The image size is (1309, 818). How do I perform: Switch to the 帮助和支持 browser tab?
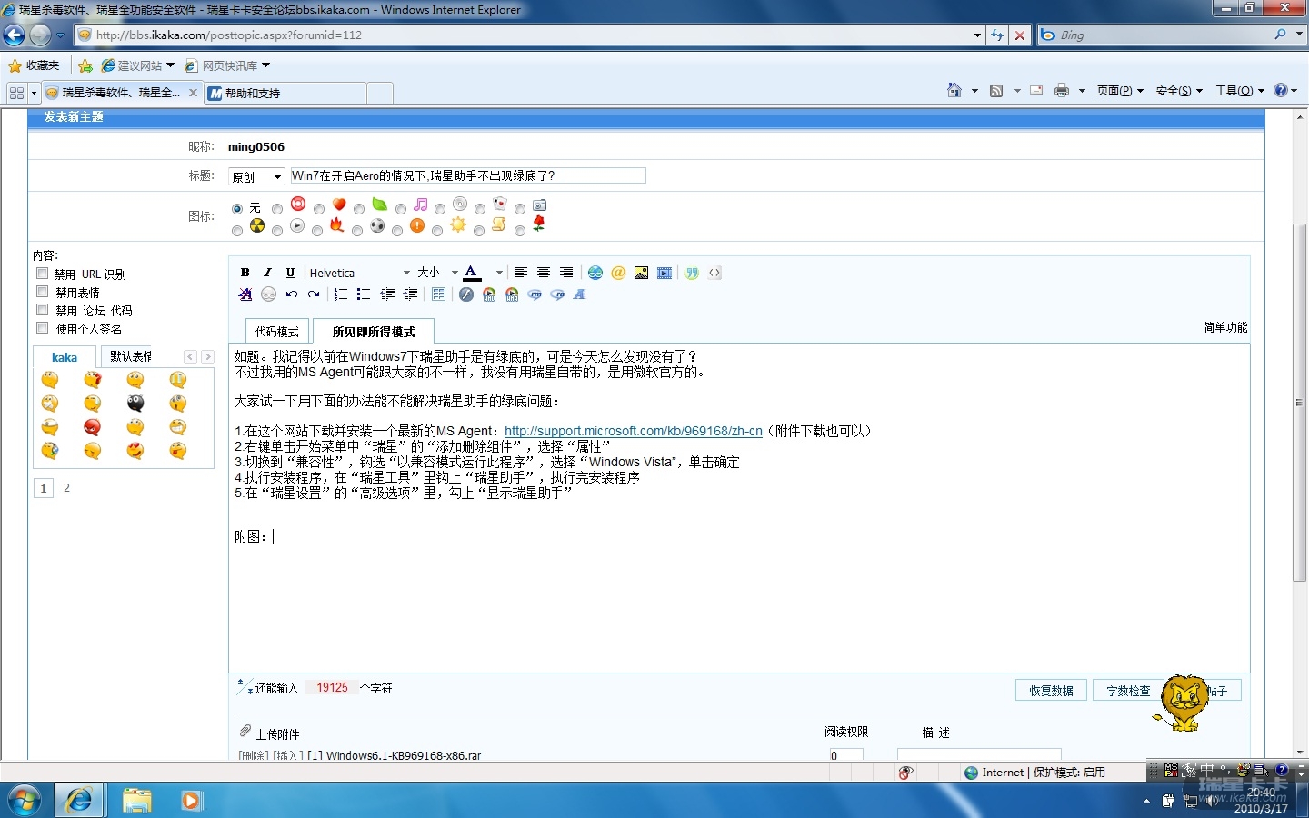point(285,93)
